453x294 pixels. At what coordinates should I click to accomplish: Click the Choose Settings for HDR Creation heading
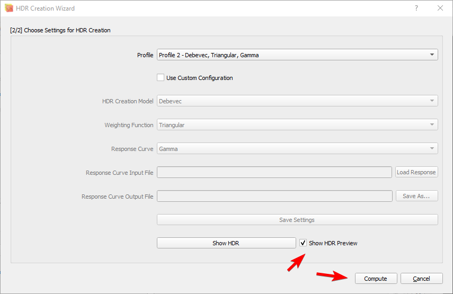tap(60, 30)
